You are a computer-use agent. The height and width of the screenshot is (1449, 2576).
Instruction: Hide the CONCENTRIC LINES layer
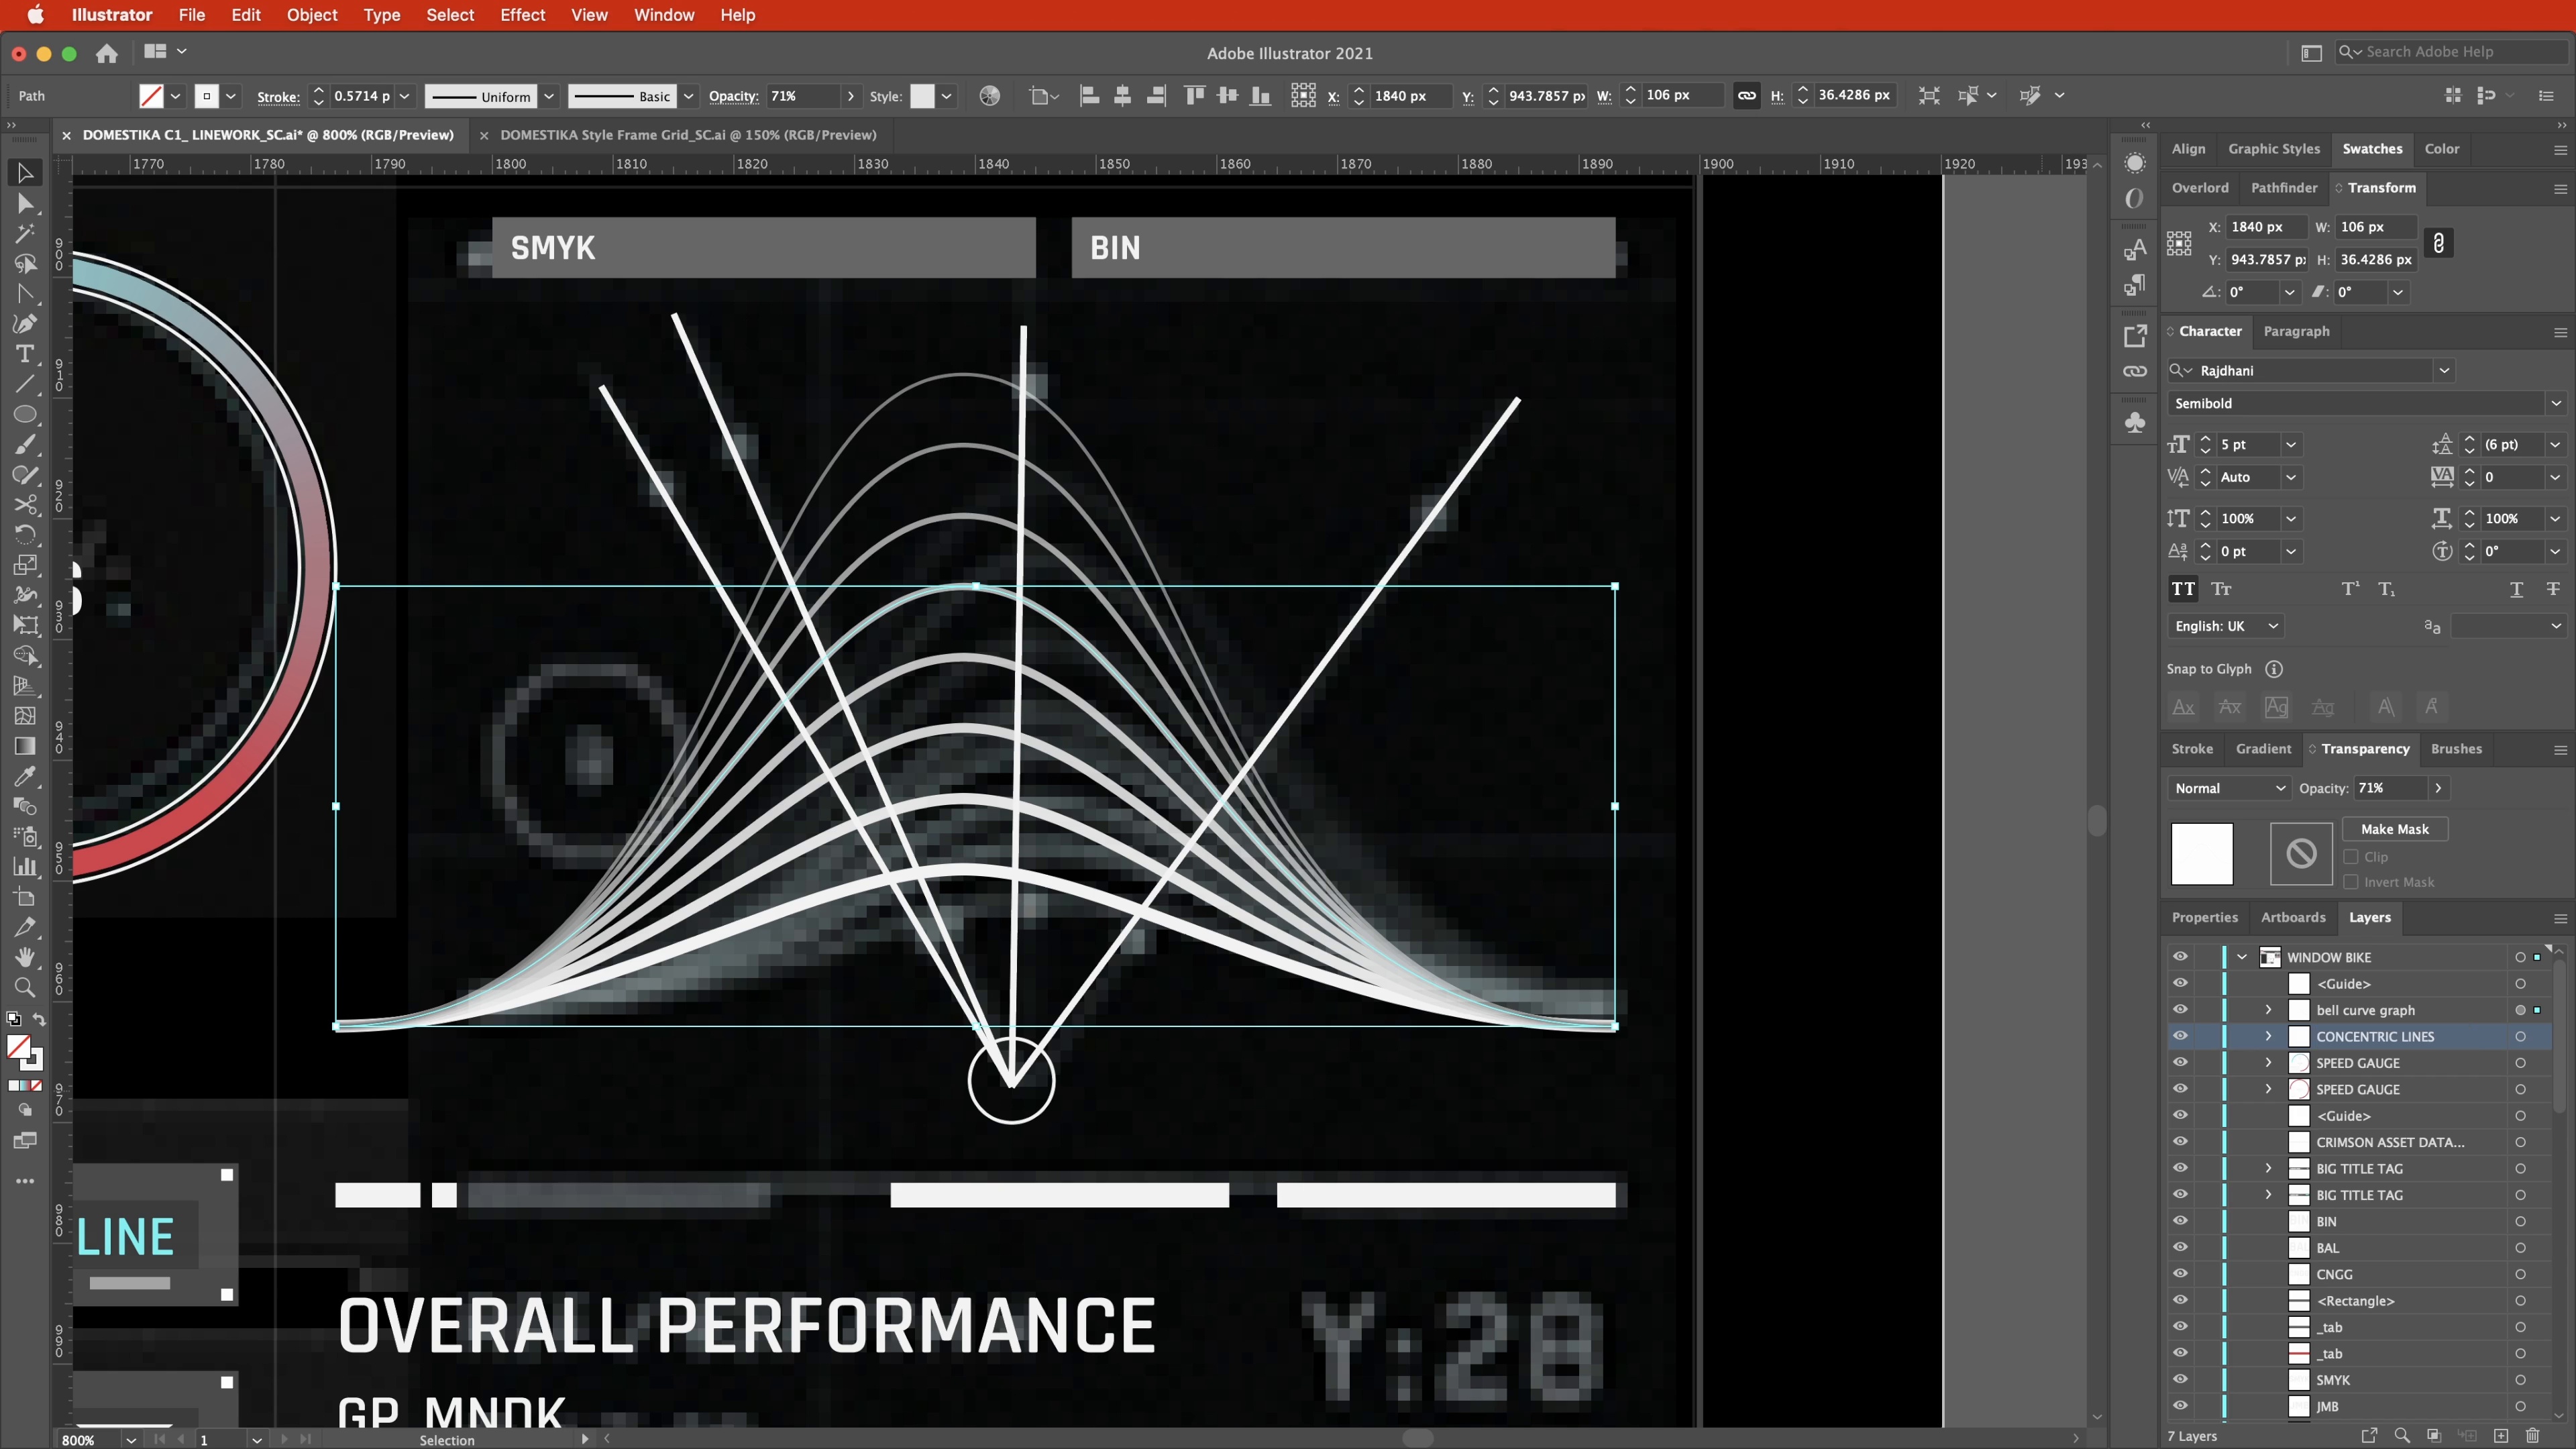[2180, 1036]
